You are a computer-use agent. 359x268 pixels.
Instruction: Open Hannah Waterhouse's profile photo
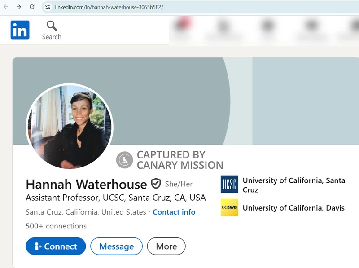(70, 127)
